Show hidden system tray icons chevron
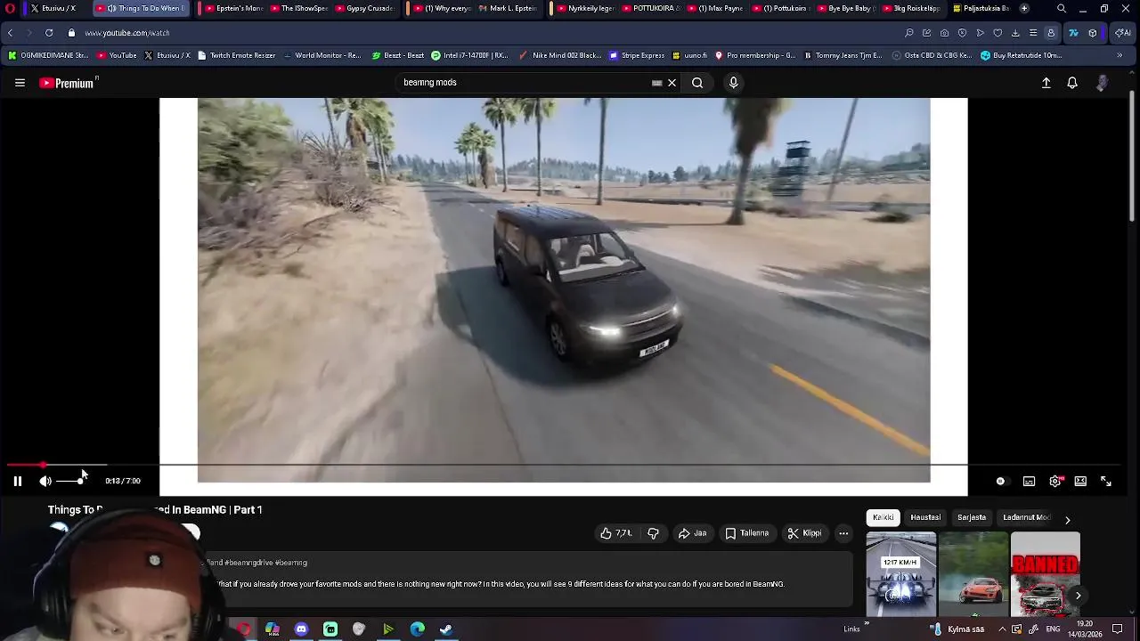The height and width of the screenshot is (641, 1140). [1002, 629]
